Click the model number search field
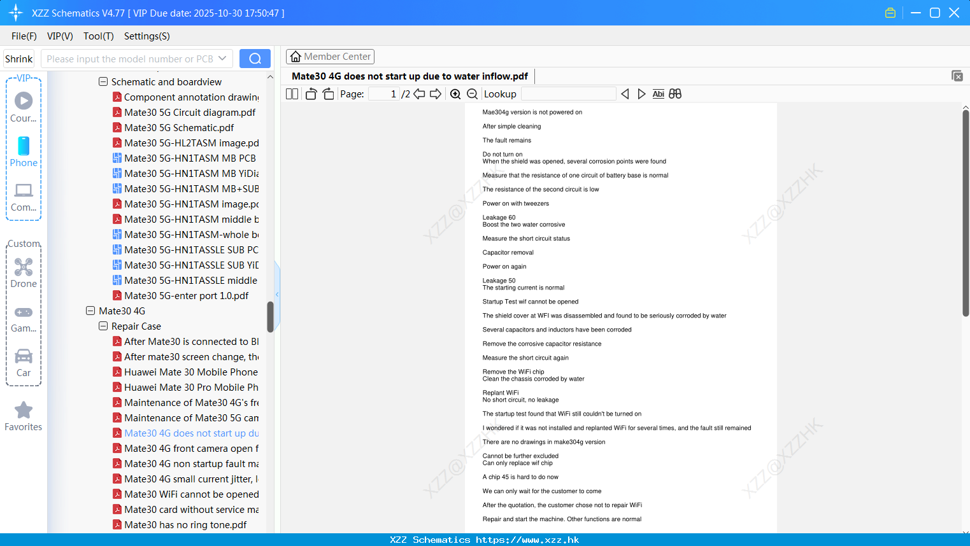The width and height of the screenshot is (970, 546). (x=130, y=59)
